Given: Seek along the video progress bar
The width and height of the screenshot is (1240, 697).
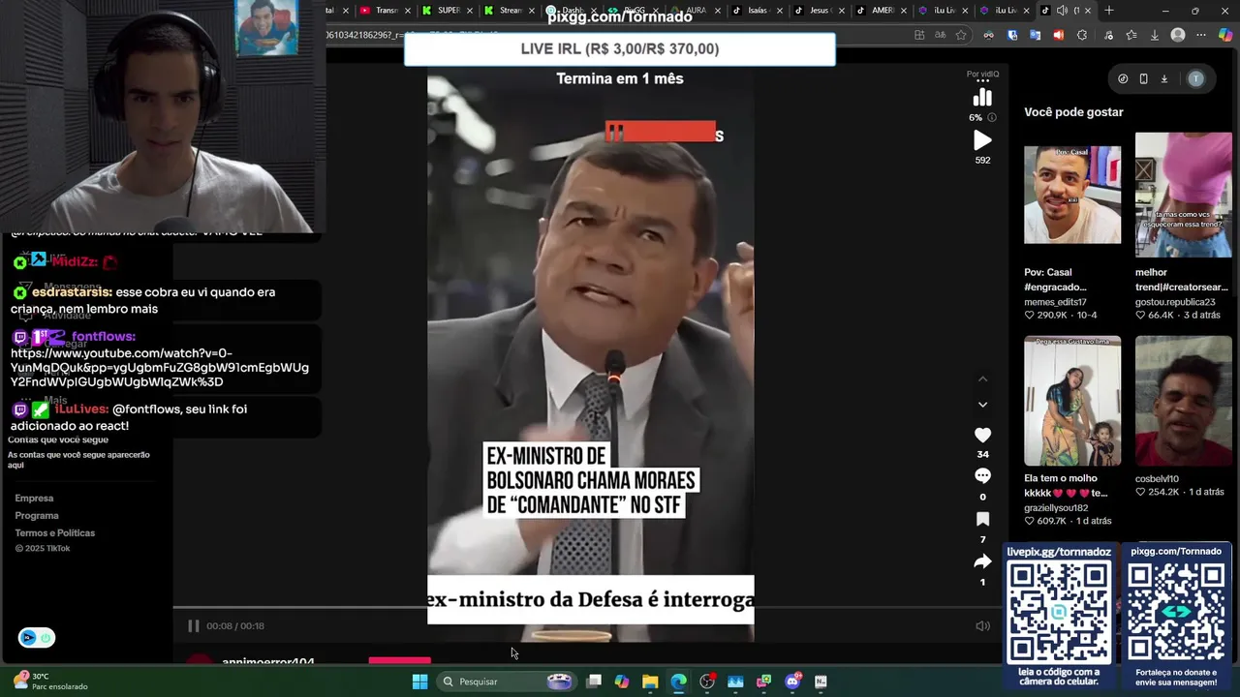Looking at the screenshot, I should 586,608.
